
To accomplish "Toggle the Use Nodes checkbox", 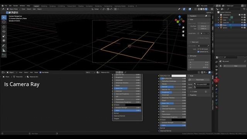I will click(40, 73).
